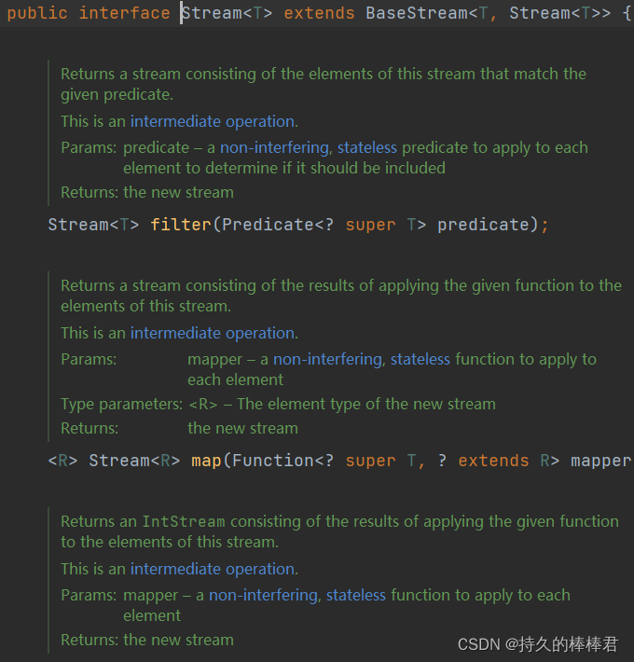
Task: Open 'stateless' link in filter predicate params
Action: tap(367, 147)
